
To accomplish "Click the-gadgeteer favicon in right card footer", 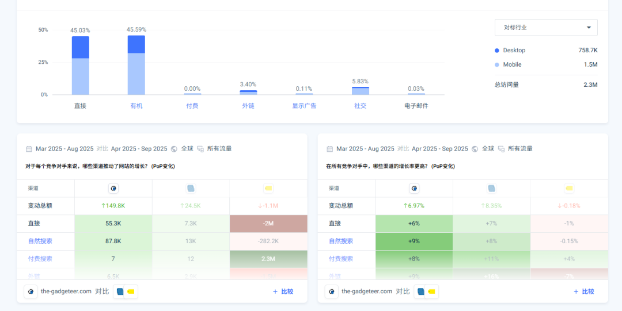I will [x=331, y=291].
